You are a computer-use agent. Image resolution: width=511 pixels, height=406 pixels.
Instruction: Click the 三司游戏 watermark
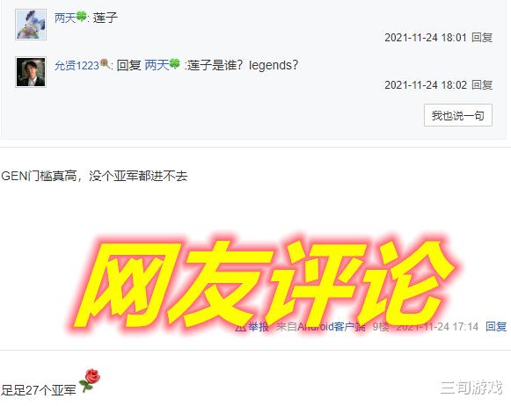click(x=471, y=388)
